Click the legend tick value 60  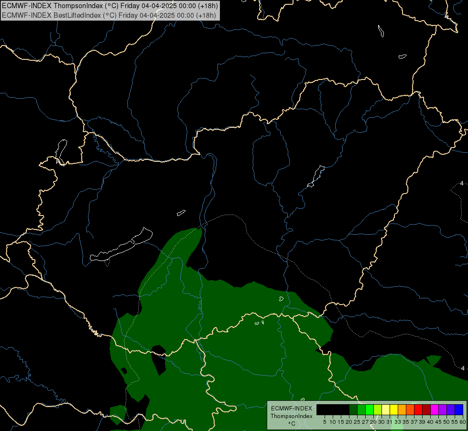point(463,422)
